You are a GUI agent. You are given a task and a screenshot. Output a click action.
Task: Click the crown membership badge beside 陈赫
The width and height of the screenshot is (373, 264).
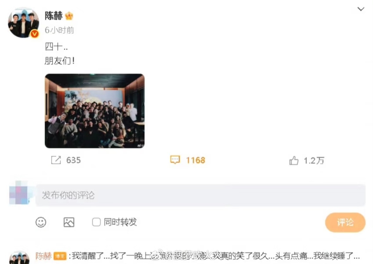69,16
